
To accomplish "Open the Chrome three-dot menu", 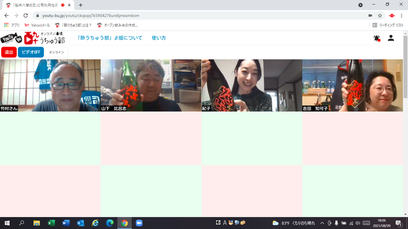I will pyautogui.click(x=402, y=15).
